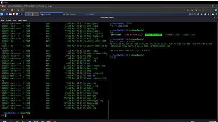Open the terminal File menu

pyautogui.click(x=2, y=20)
